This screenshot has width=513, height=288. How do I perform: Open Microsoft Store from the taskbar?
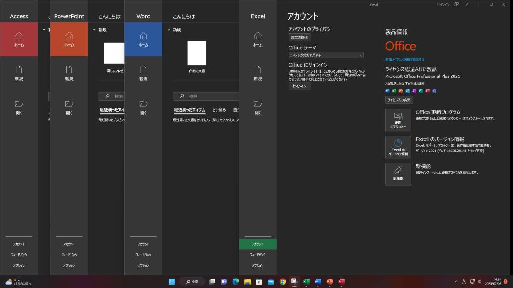tap(259, 282)
